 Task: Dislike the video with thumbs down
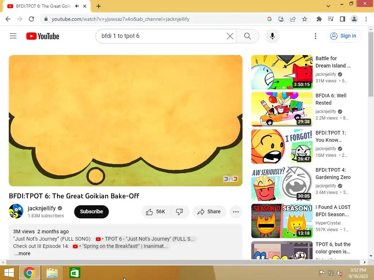tap(180, 212)
